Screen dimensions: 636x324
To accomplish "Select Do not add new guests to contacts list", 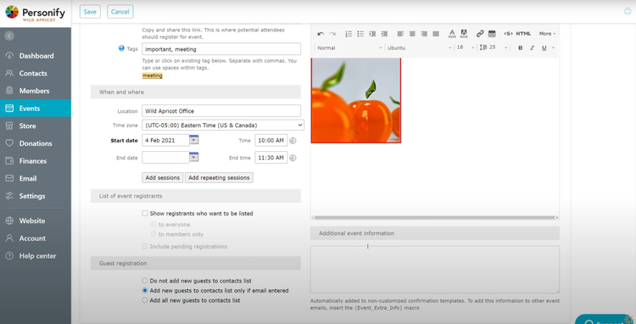I will click(x=145, y=281).
